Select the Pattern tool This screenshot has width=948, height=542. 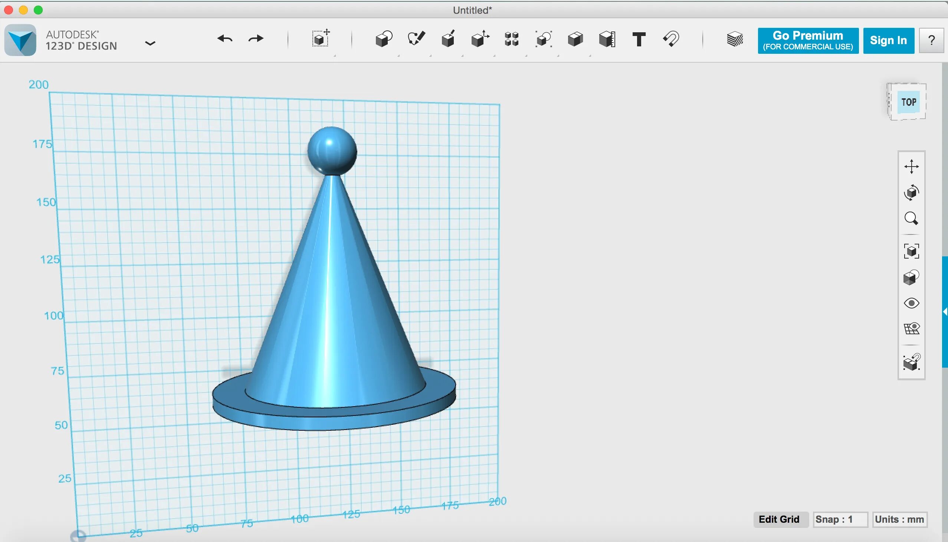point(511,39)
